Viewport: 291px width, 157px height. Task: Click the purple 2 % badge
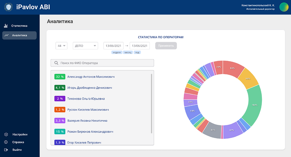pos(60,99)
